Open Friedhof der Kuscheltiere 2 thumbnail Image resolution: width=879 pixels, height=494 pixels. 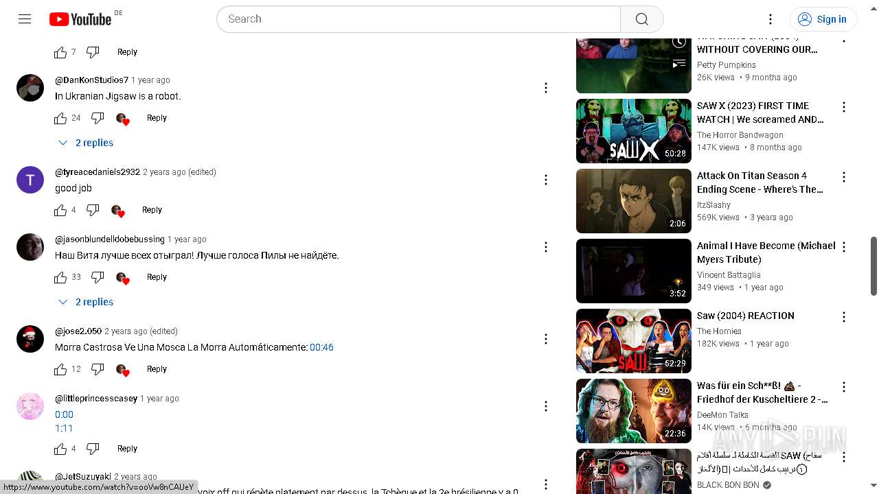coord(634,411)
